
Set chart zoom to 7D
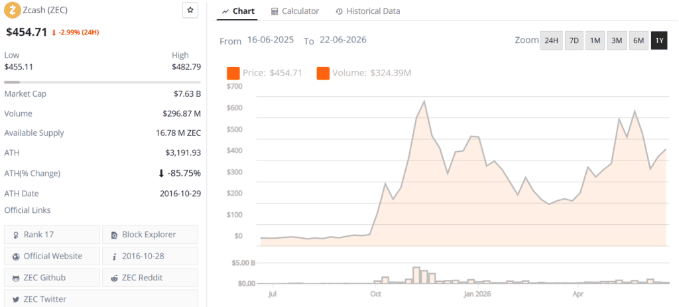[x=574, y=40]
